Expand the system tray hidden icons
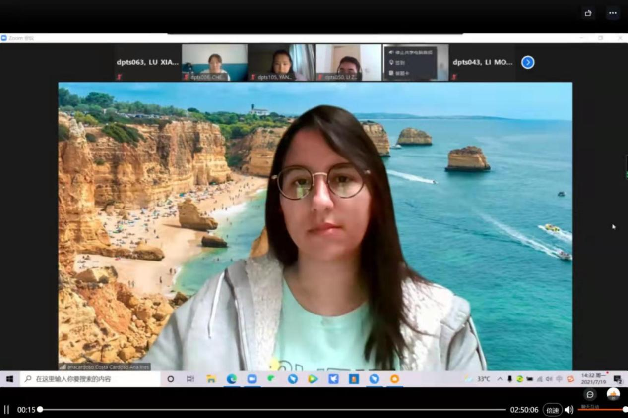 coord(500,379)
